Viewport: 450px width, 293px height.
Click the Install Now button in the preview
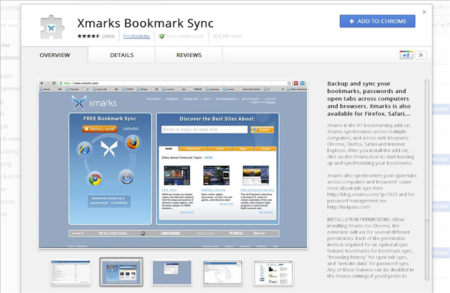tap(100, 129)
